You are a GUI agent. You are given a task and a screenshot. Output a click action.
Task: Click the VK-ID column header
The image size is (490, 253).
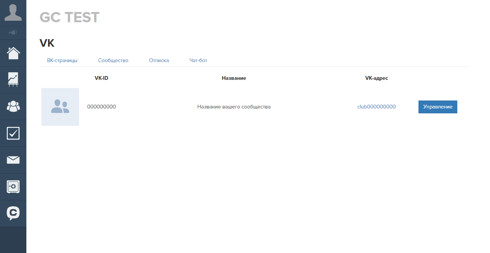(102, 78)
